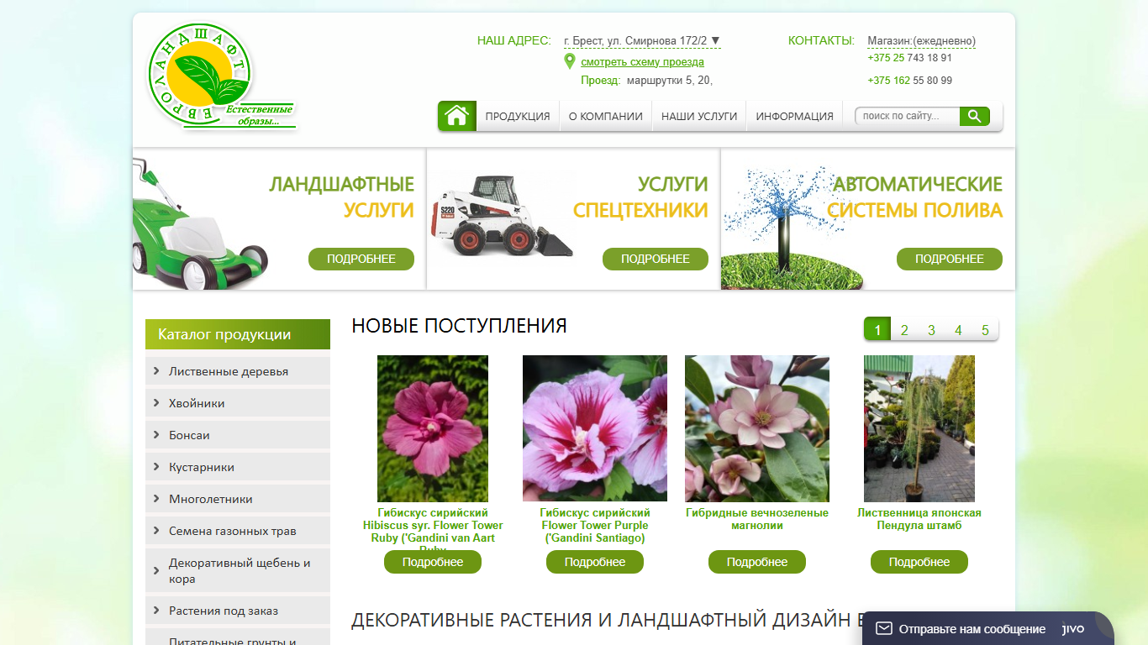The image size is (1148, 645).
Task: Click the green map pin icon
Action: click(x=569, y=61)
